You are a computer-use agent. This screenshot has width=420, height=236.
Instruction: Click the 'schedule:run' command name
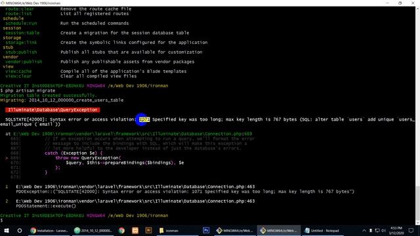[21, 23]
